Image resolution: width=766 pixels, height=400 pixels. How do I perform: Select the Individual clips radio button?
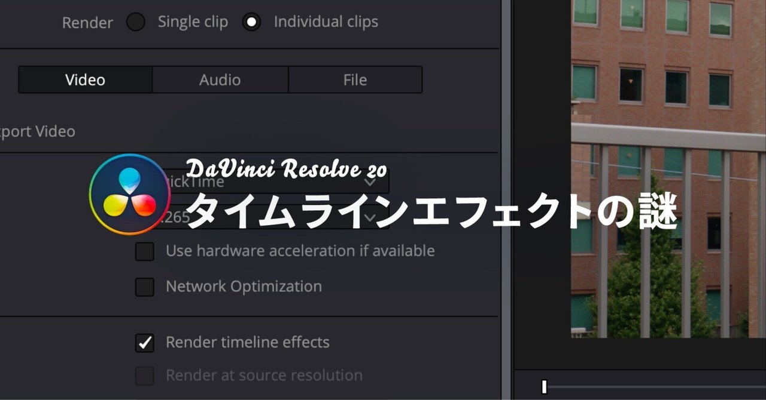point(251,21)
